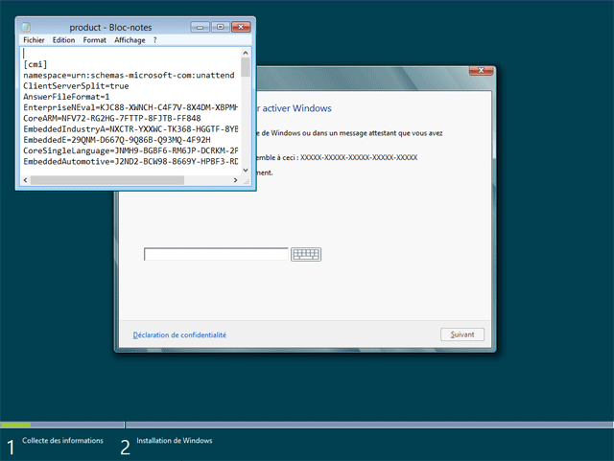Image resolution: width=614 pixels, height=461 pixels.
Task: Open the on-screen keyboard icon beside key field
Action: tap(306, 254)
